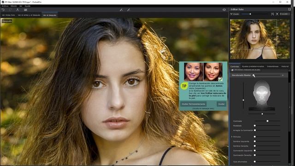Image resolution: width=295 pixels, height=166 pixels.
Task: Adjust the Arreglar la iluminación slider
Action: [267, 130]
